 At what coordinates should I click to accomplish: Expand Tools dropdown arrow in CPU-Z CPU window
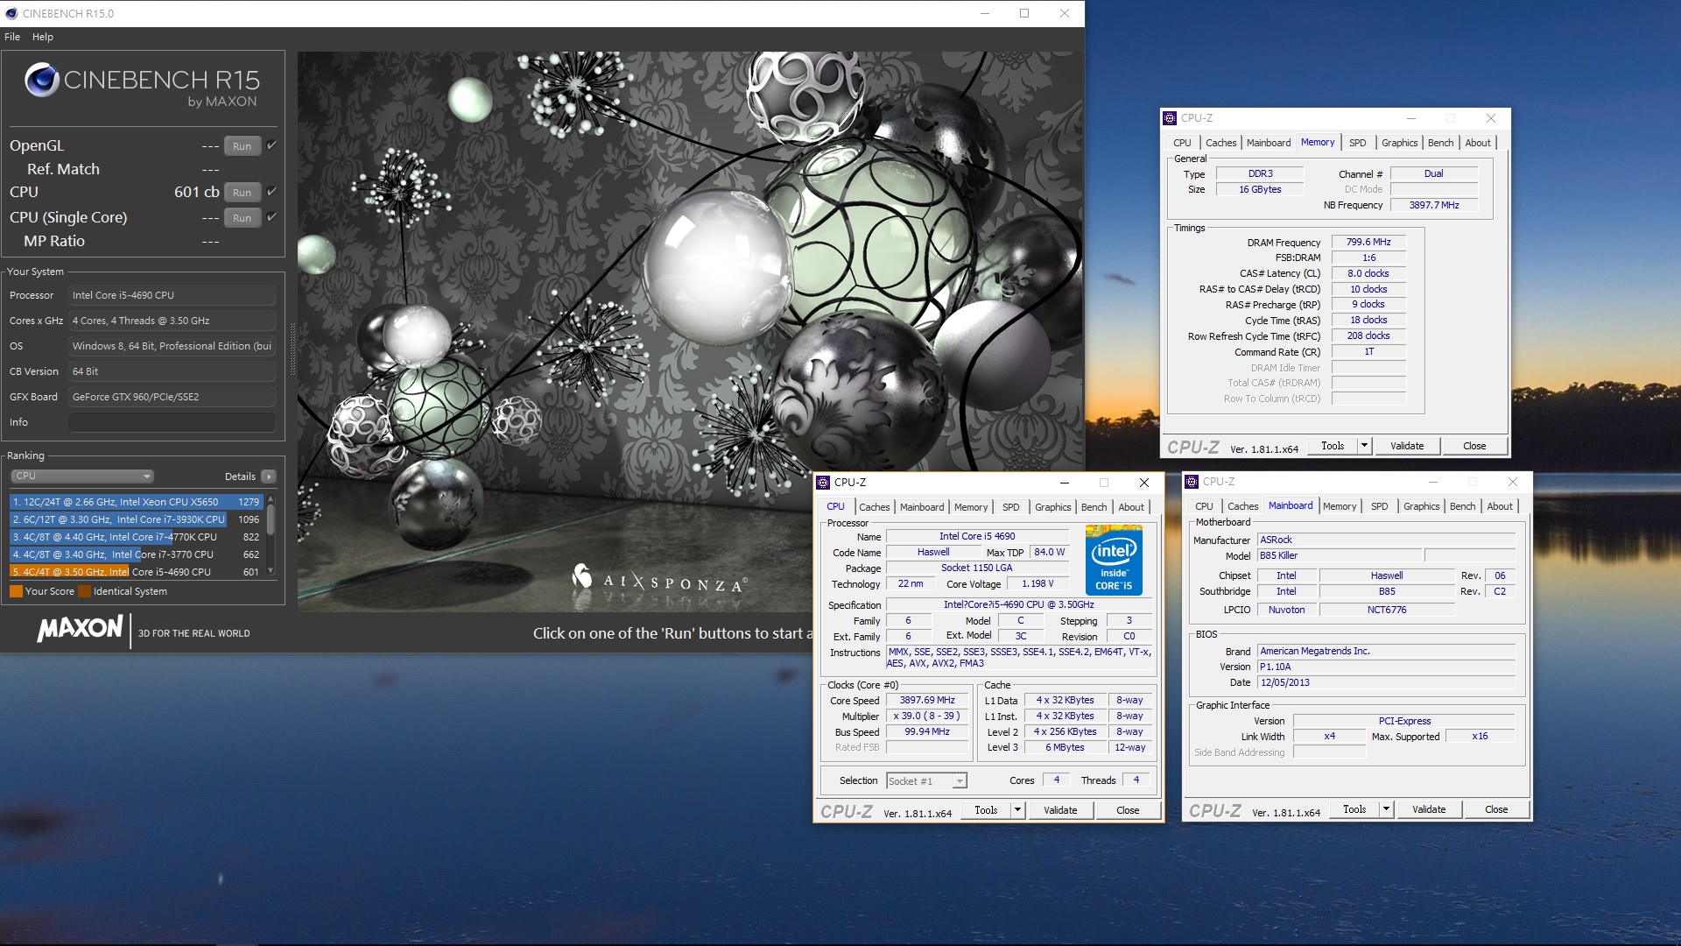pyautogui.click(x=1017, y=810)
